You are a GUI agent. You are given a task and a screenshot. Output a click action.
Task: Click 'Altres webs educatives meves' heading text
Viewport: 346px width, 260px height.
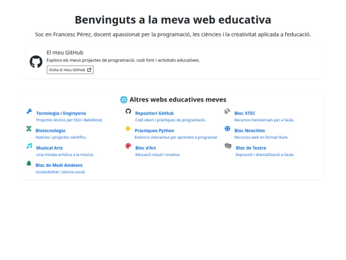pyautogui.click(x=178, y=100)
